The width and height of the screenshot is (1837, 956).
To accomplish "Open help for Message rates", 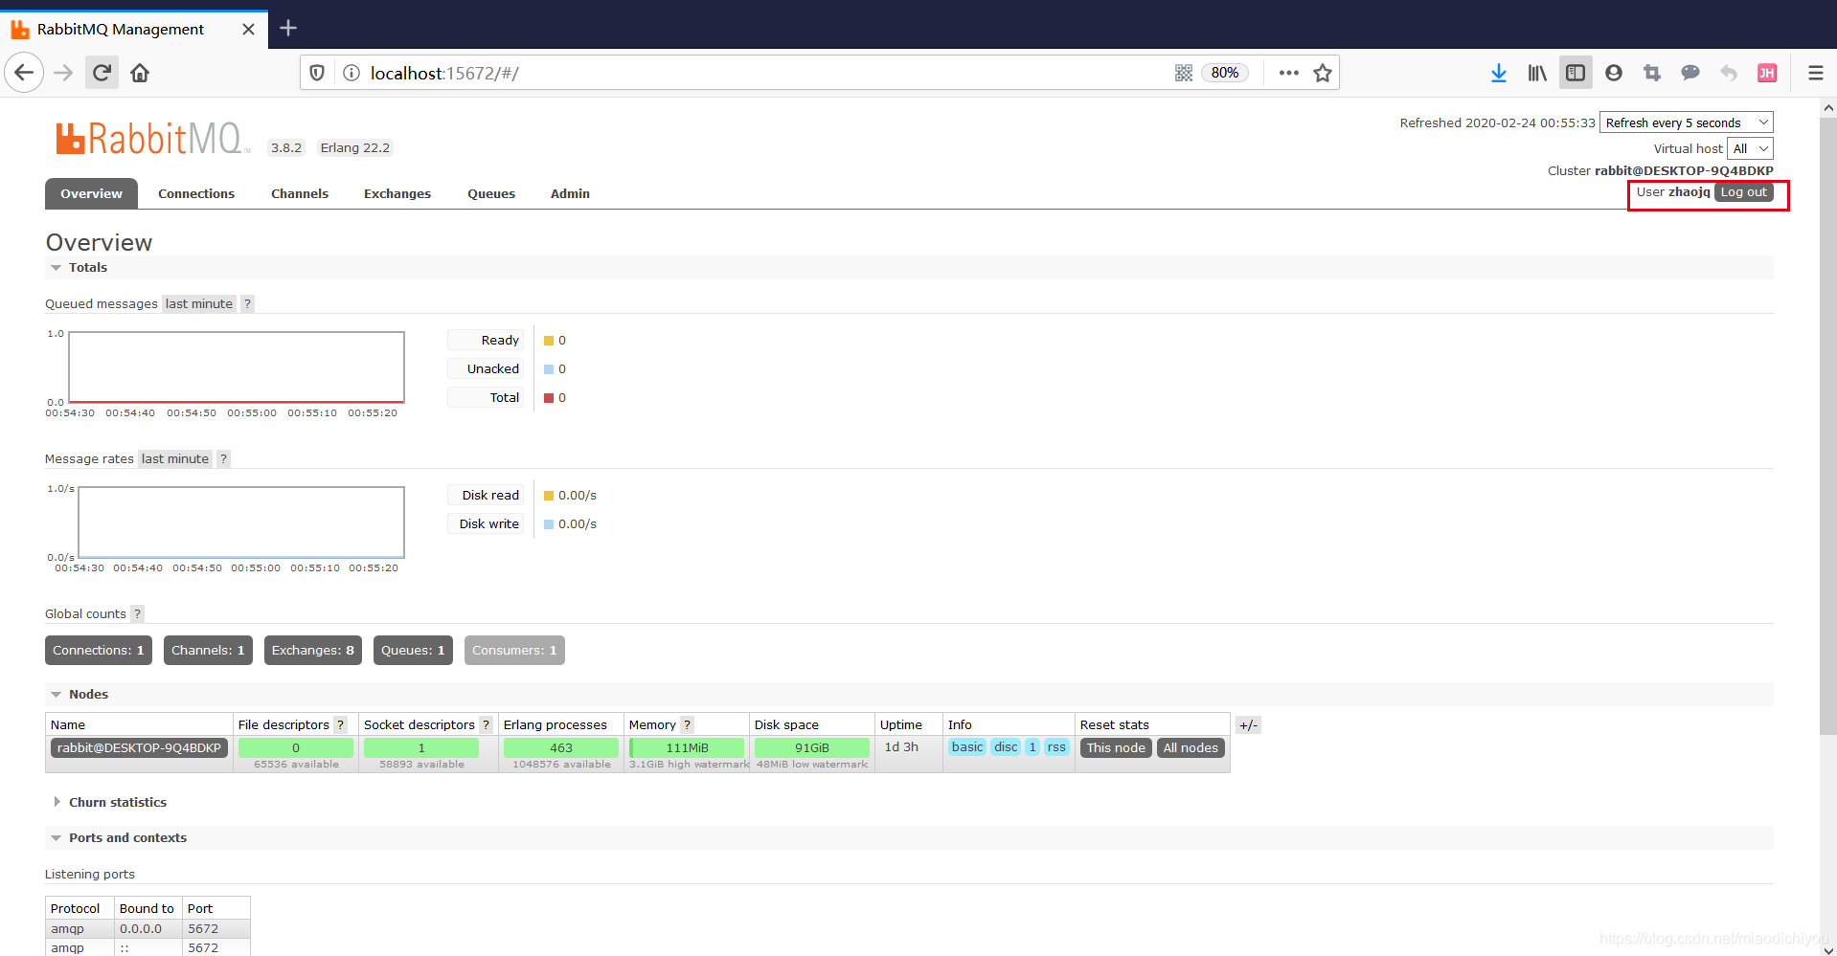I will point(223,458).
